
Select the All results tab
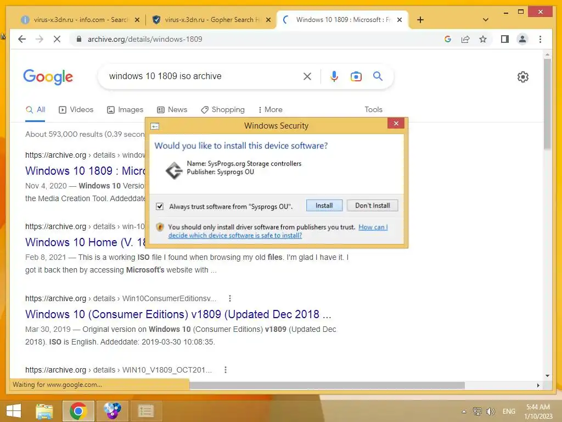pos(36,109)
